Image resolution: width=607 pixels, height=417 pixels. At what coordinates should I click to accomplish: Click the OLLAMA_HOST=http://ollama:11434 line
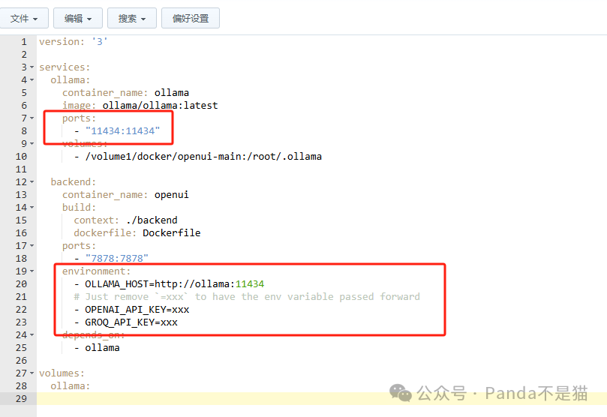point(169,284)
